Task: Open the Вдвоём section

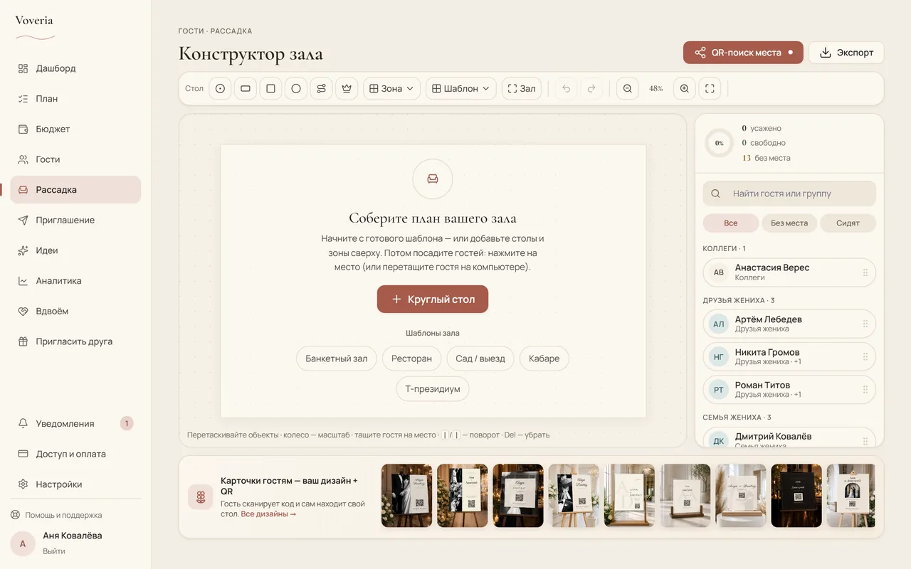Action: [75, 312]
